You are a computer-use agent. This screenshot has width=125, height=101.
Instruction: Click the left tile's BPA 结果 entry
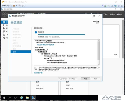pos(39,88)
